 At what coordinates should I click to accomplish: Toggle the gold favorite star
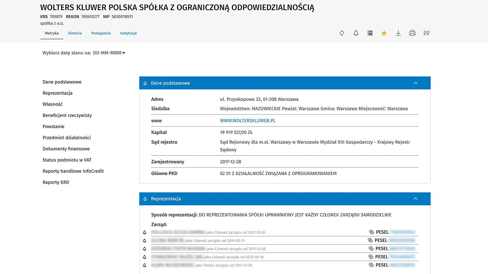click(x=384, y=33)
